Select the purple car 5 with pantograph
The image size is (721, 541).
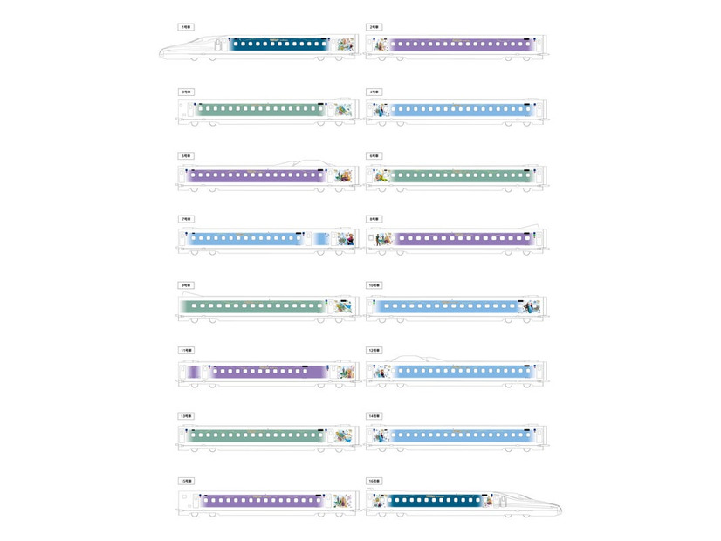[x=268, y=175]
